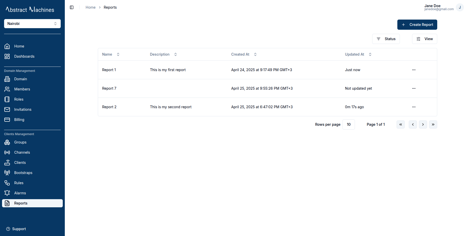Open Alarms in the sidebar
The width and height of the screenshot is (470, 236).
pyautogui.click(x=32, y=193)
